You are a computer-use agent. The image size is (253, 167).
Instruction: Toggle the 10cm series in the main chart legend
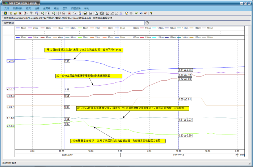pyautogui.click(x=21, y=37)
